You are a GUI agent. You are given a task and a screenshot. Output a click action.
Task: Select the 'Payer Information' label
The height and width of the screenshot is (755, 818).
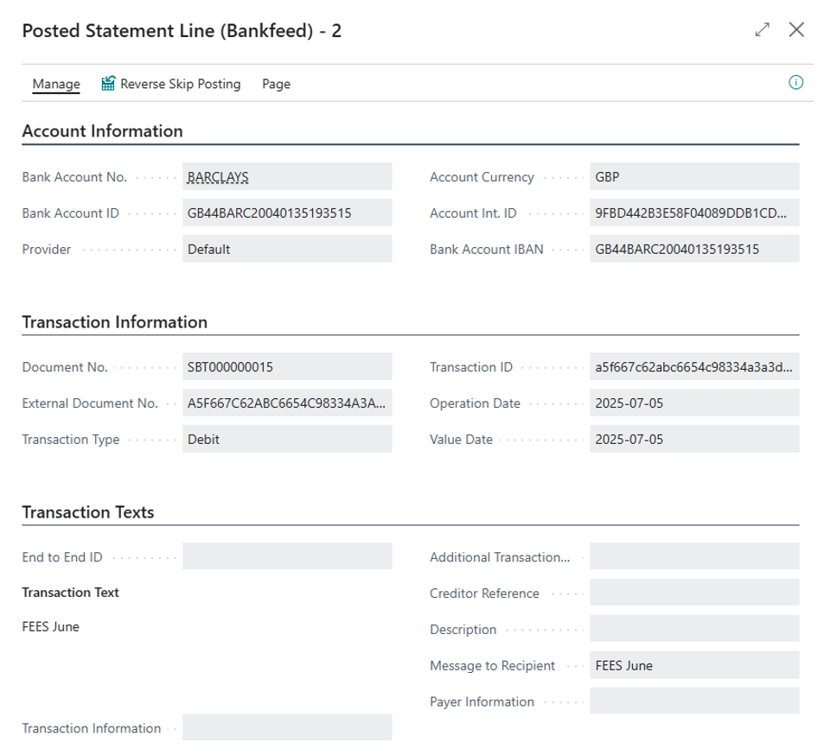click(x=482, y=701)
